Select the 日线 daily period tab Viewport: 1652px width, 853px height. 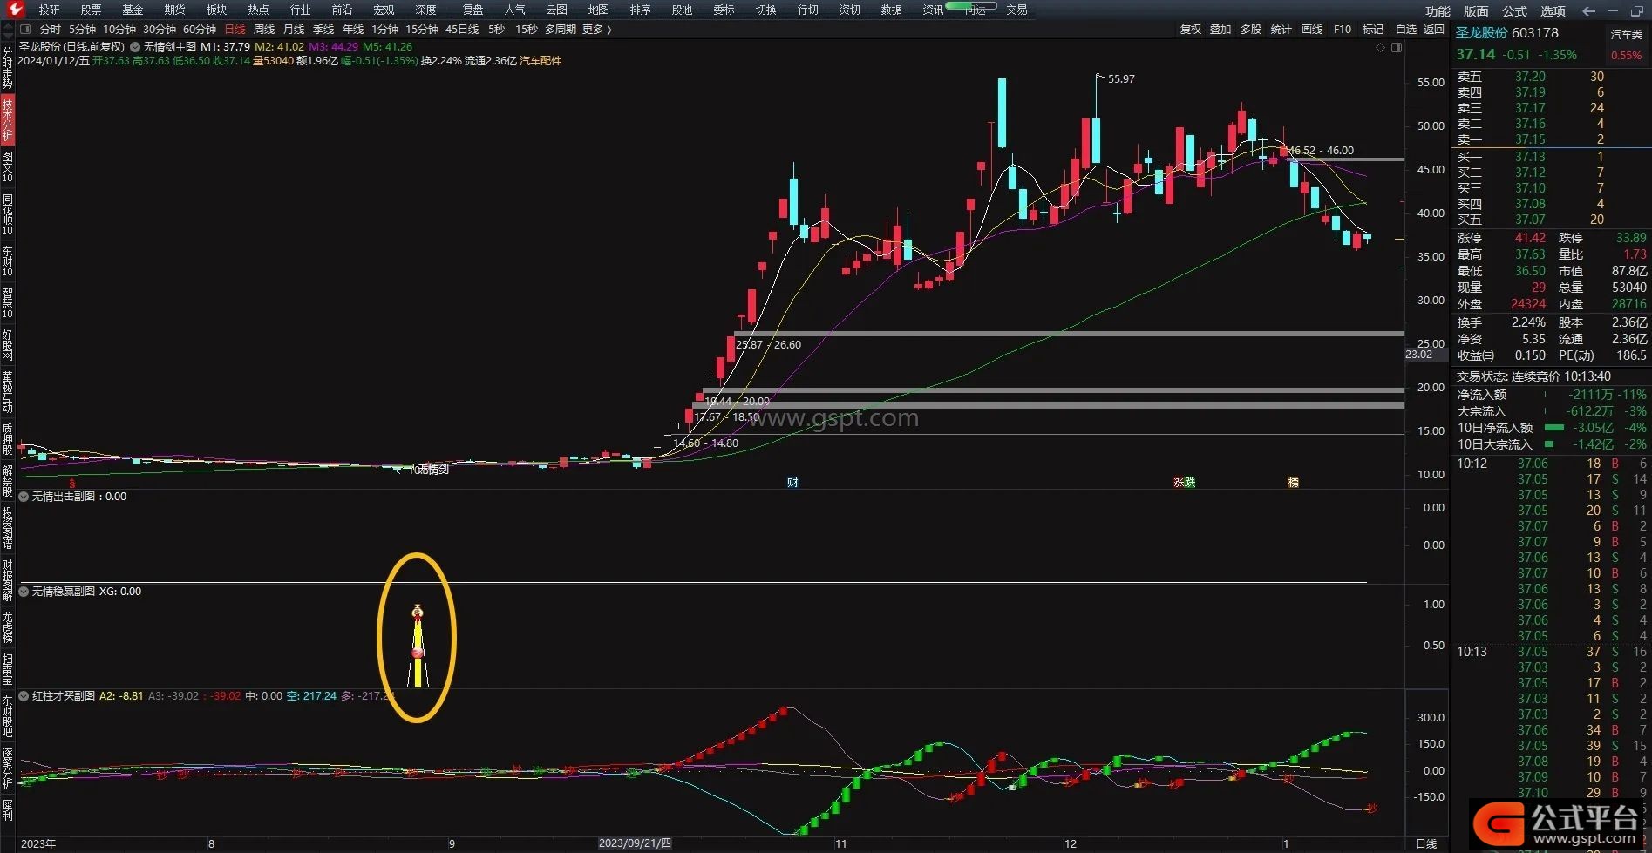[235, 30]
